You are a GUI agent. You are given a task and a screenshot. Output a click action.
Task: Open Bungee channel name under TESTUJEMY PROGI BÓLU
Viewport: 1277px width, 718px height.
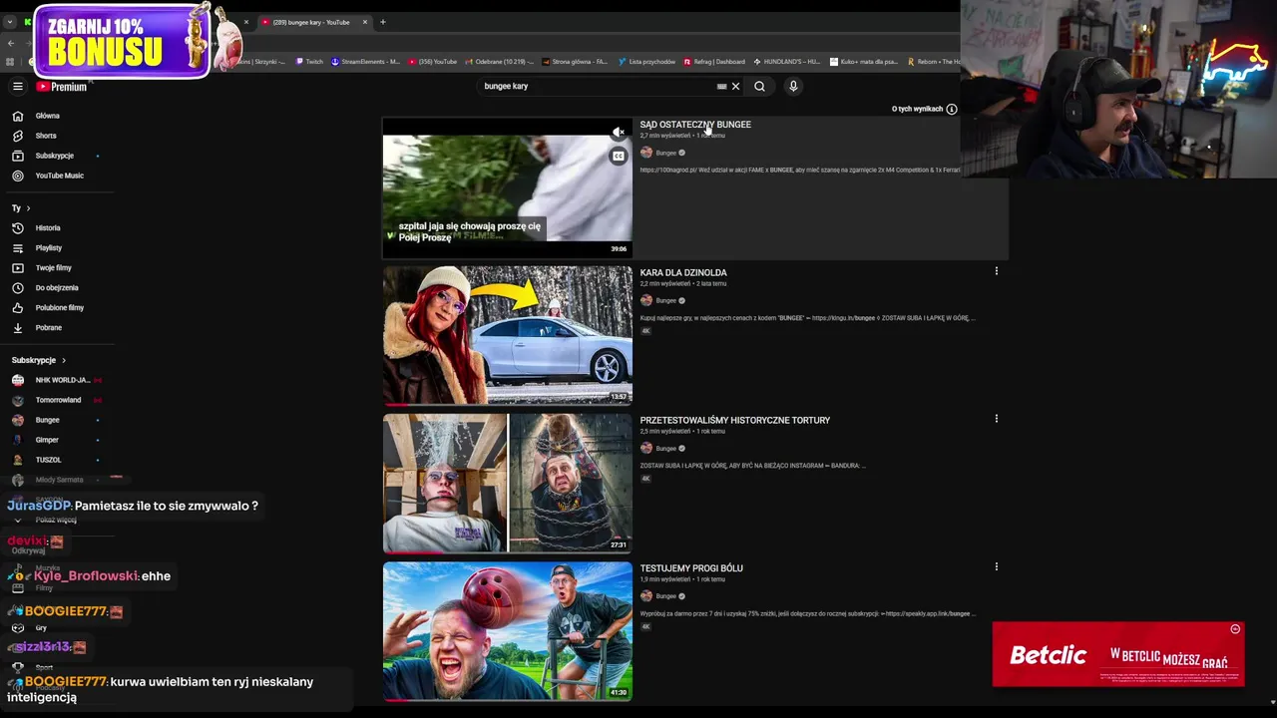[666, 596]
